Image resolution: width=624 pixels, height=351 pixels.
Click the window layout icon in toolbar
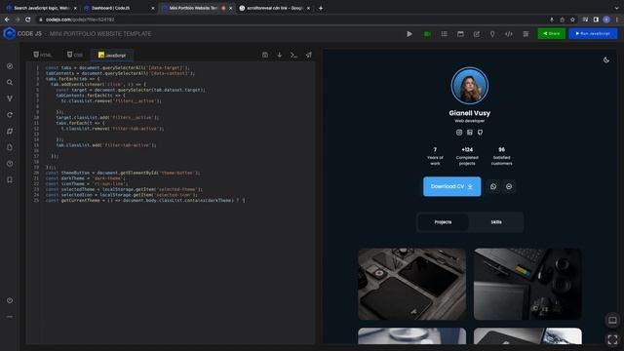pos(460,34)
